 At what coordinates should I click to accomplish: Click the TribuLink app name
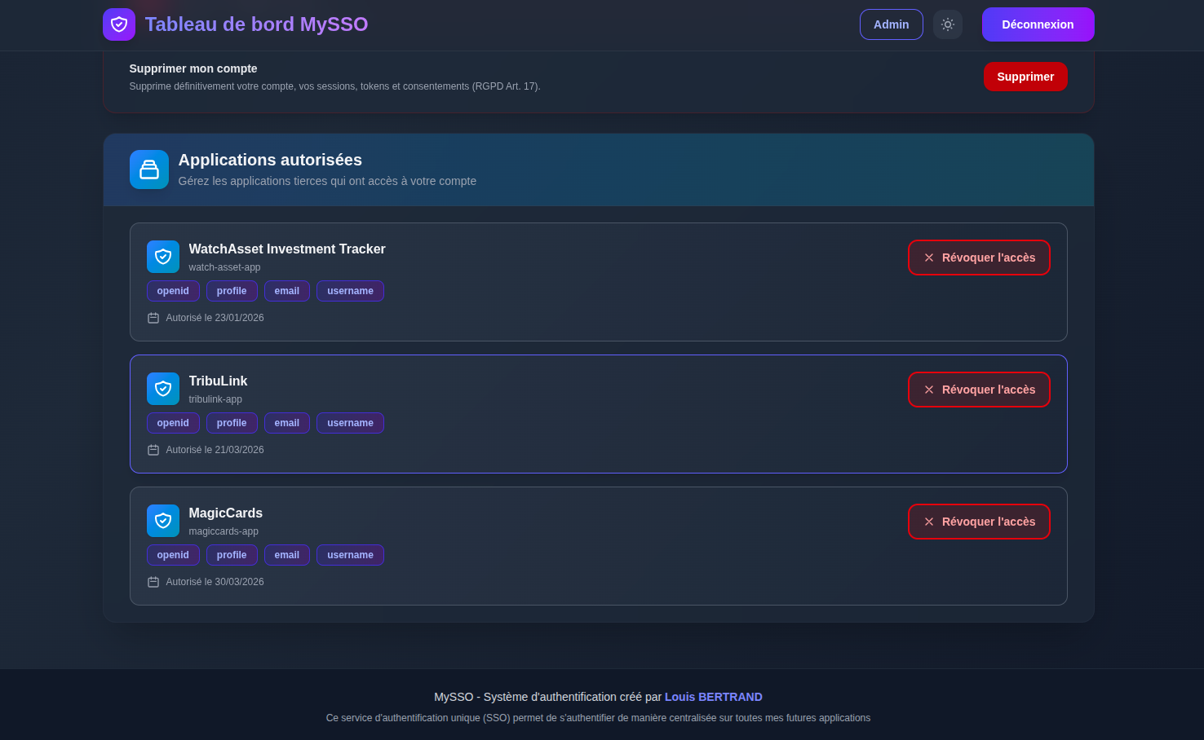(218, 381)
